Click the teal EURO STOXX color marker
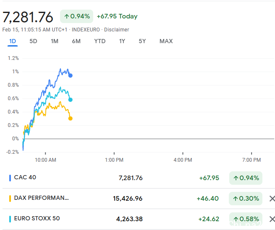The height and width of the screenshot is (230, 275). [10, 219]
